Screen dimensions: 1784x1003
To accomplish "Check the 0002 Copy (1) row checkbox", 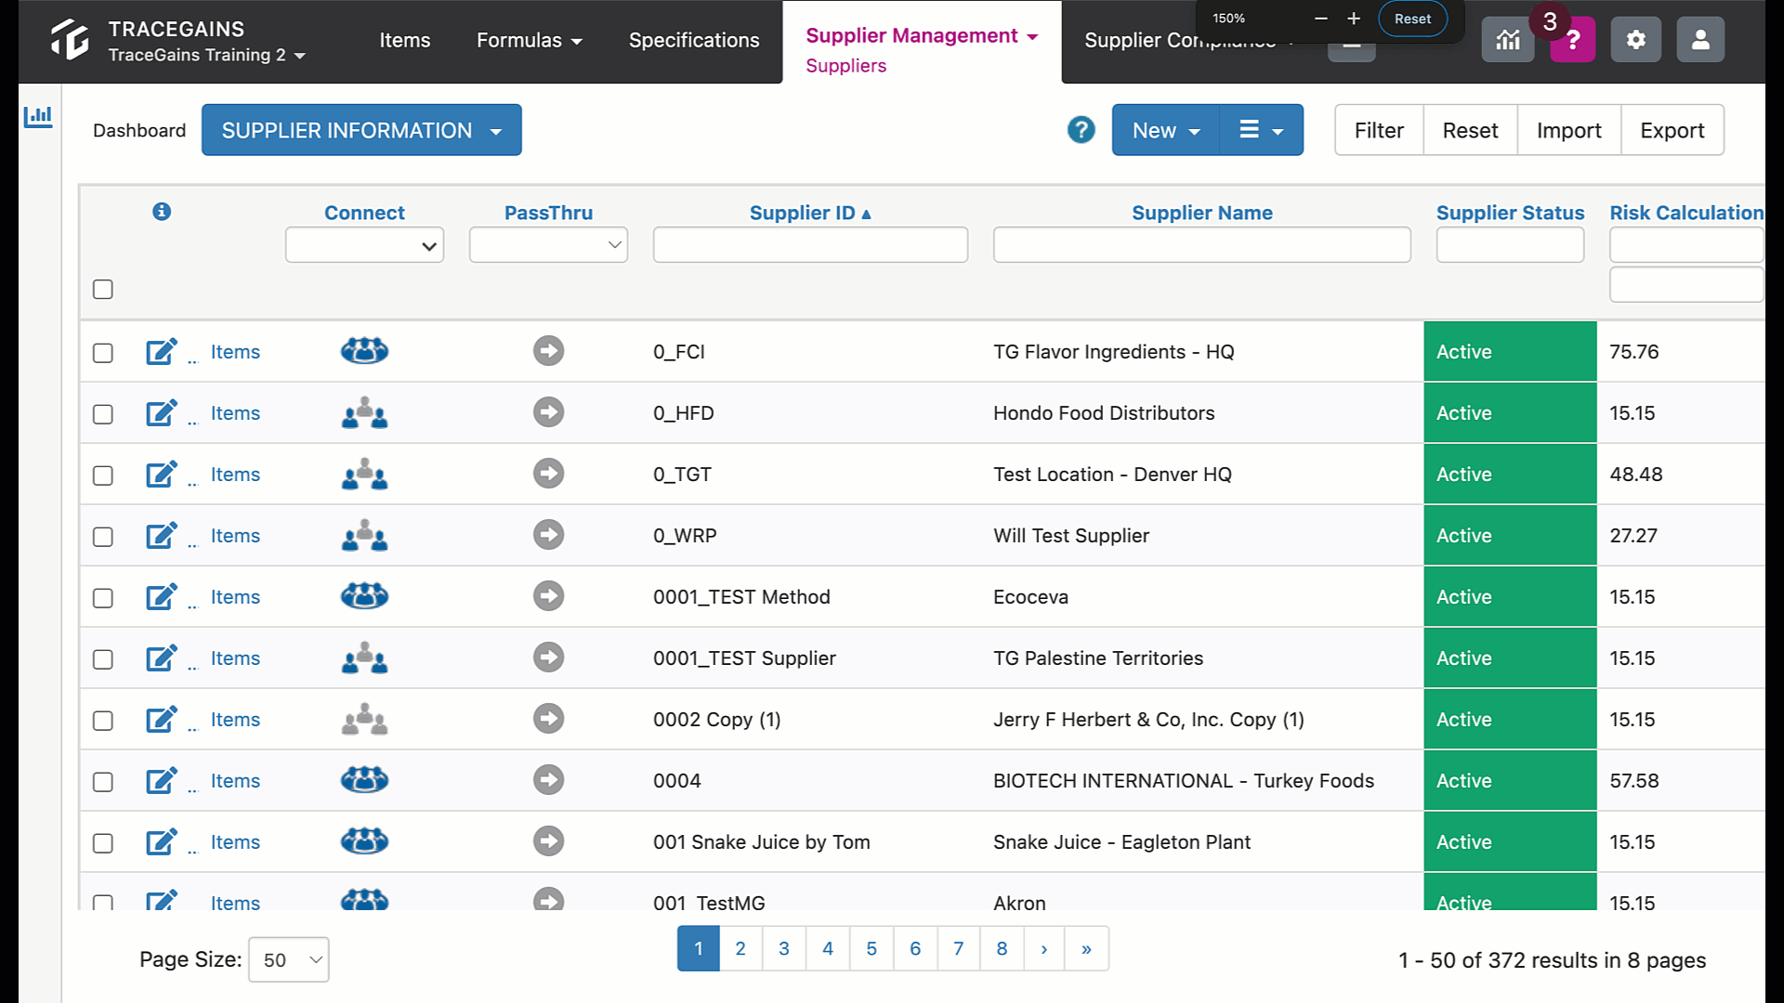I will tap(103, 721).
